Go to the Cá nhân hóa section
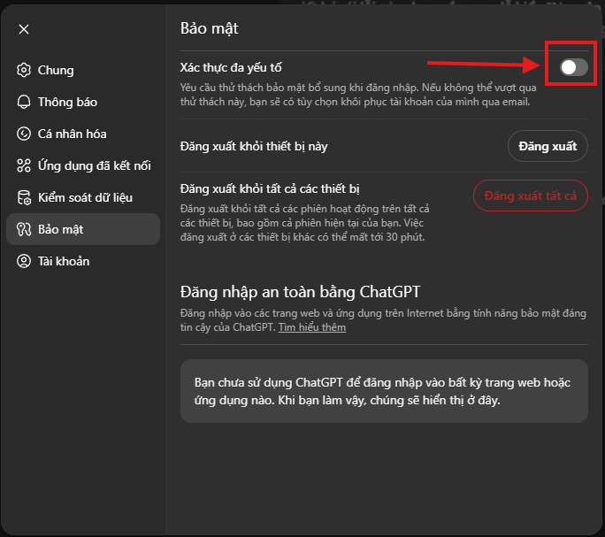The image size is (605, 537). pyautogui.click(x=72, y=134)
